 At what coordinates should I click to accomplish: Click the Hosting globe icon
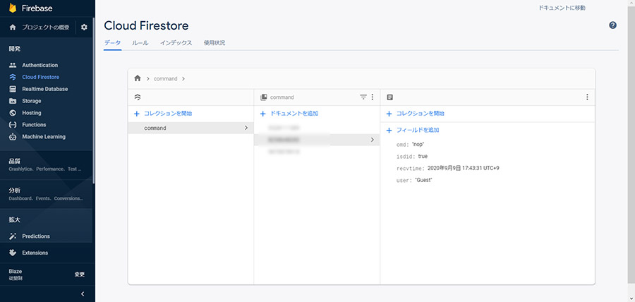click(x=13, y=113)
